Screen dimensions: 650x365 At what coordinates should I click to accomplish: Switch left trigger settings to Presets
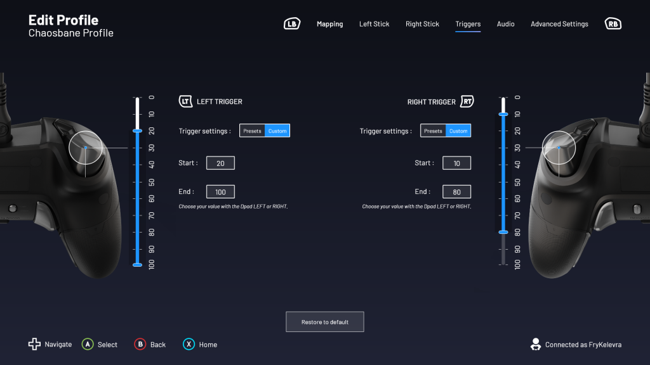tap(252, 131)
